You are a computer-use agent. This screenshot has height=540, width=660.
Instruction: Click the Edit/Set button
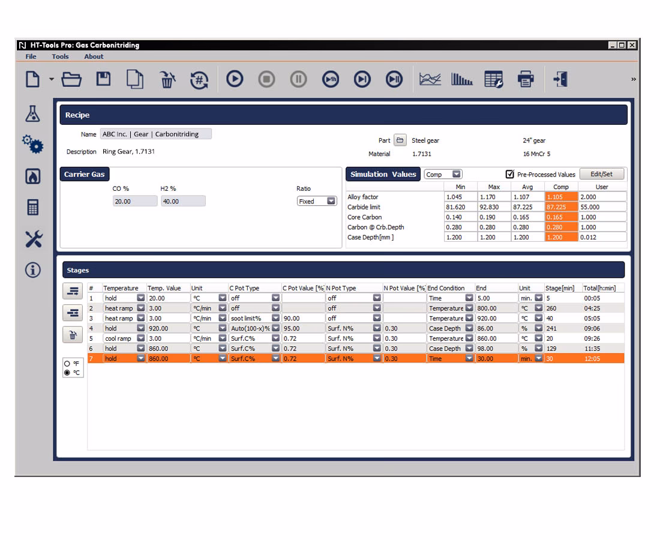coord(602,173)
